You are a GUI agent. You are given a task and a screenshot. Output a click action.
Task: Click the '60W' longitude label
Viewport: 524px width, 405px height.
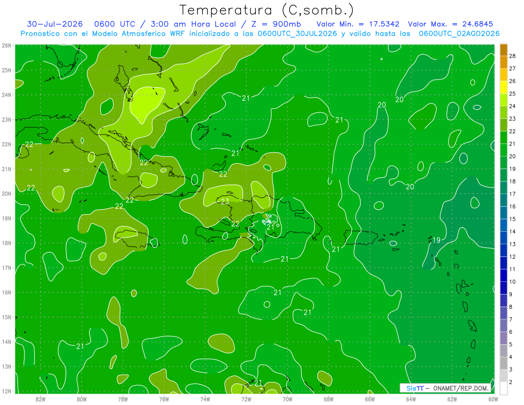tap(493, 399)
